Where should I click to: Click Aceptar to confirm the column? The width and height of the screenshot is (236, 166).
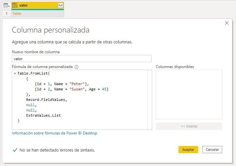coord(188,150)
